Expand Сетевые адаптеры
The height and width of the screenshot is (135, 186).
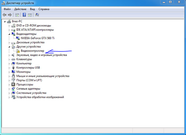[9, 89]
